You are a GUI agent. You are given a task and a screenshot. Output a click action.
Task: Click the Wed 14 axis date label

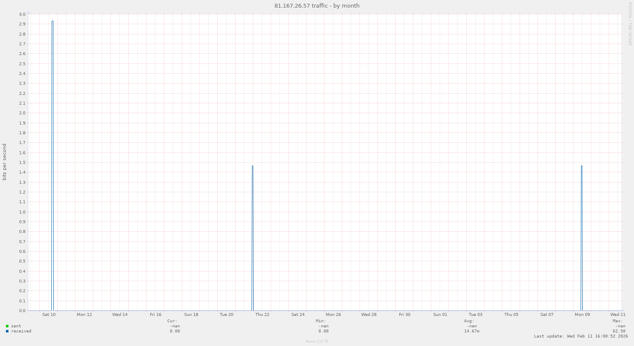[x=120, y=315]
